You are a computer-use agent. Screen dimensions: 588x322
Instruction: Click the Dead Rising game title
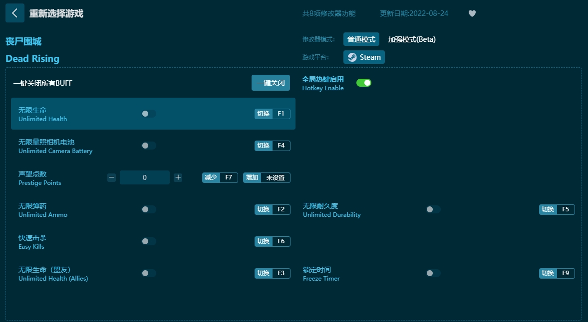[32, 59]
